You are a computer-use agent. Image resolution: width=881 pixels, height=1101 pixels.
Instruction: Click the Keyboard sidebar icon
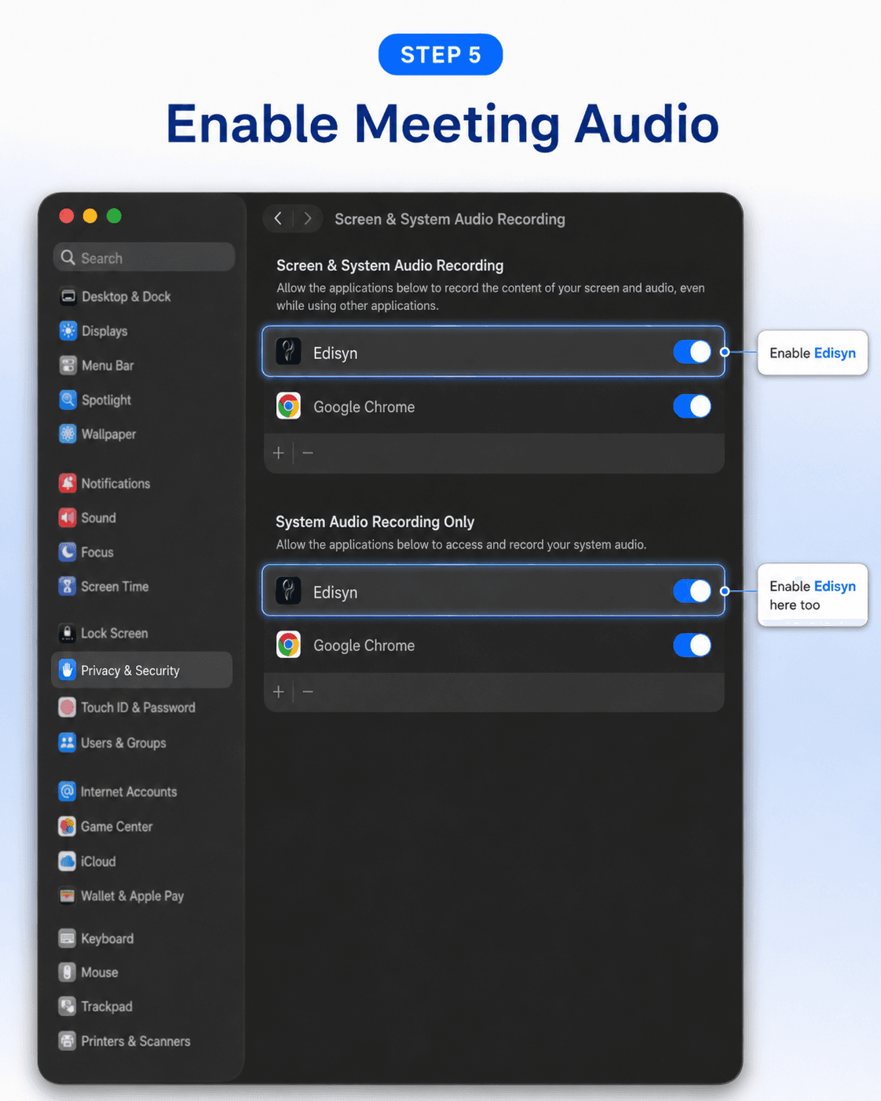pos(68,938)
